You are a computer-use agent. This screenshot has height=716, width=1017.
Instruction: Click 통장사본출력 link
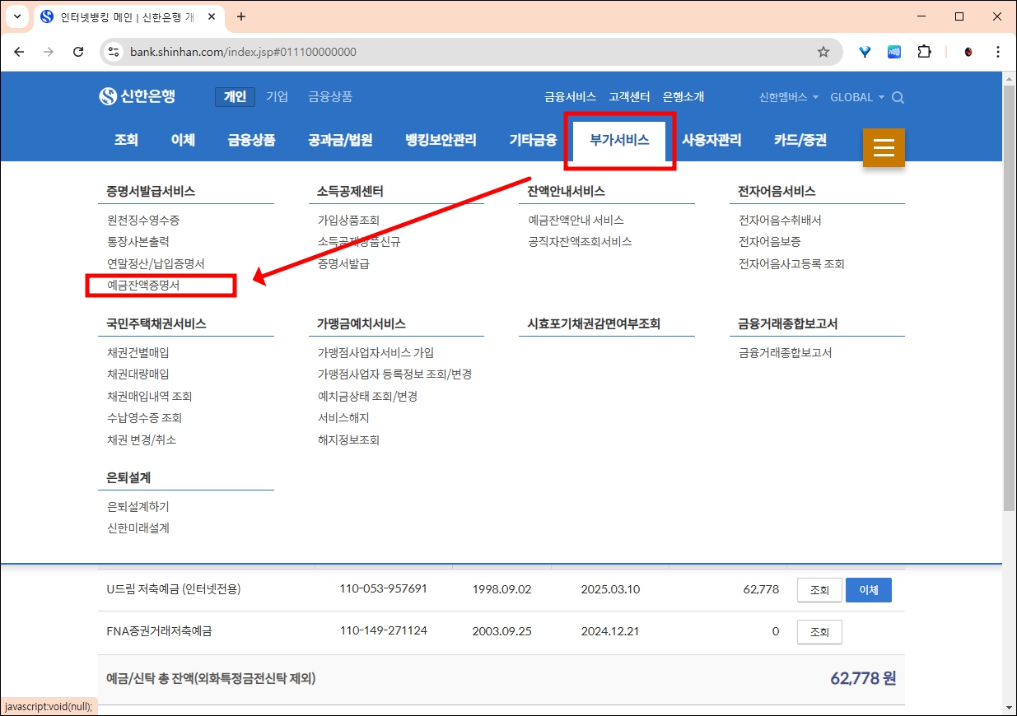(x=138, y=242)
